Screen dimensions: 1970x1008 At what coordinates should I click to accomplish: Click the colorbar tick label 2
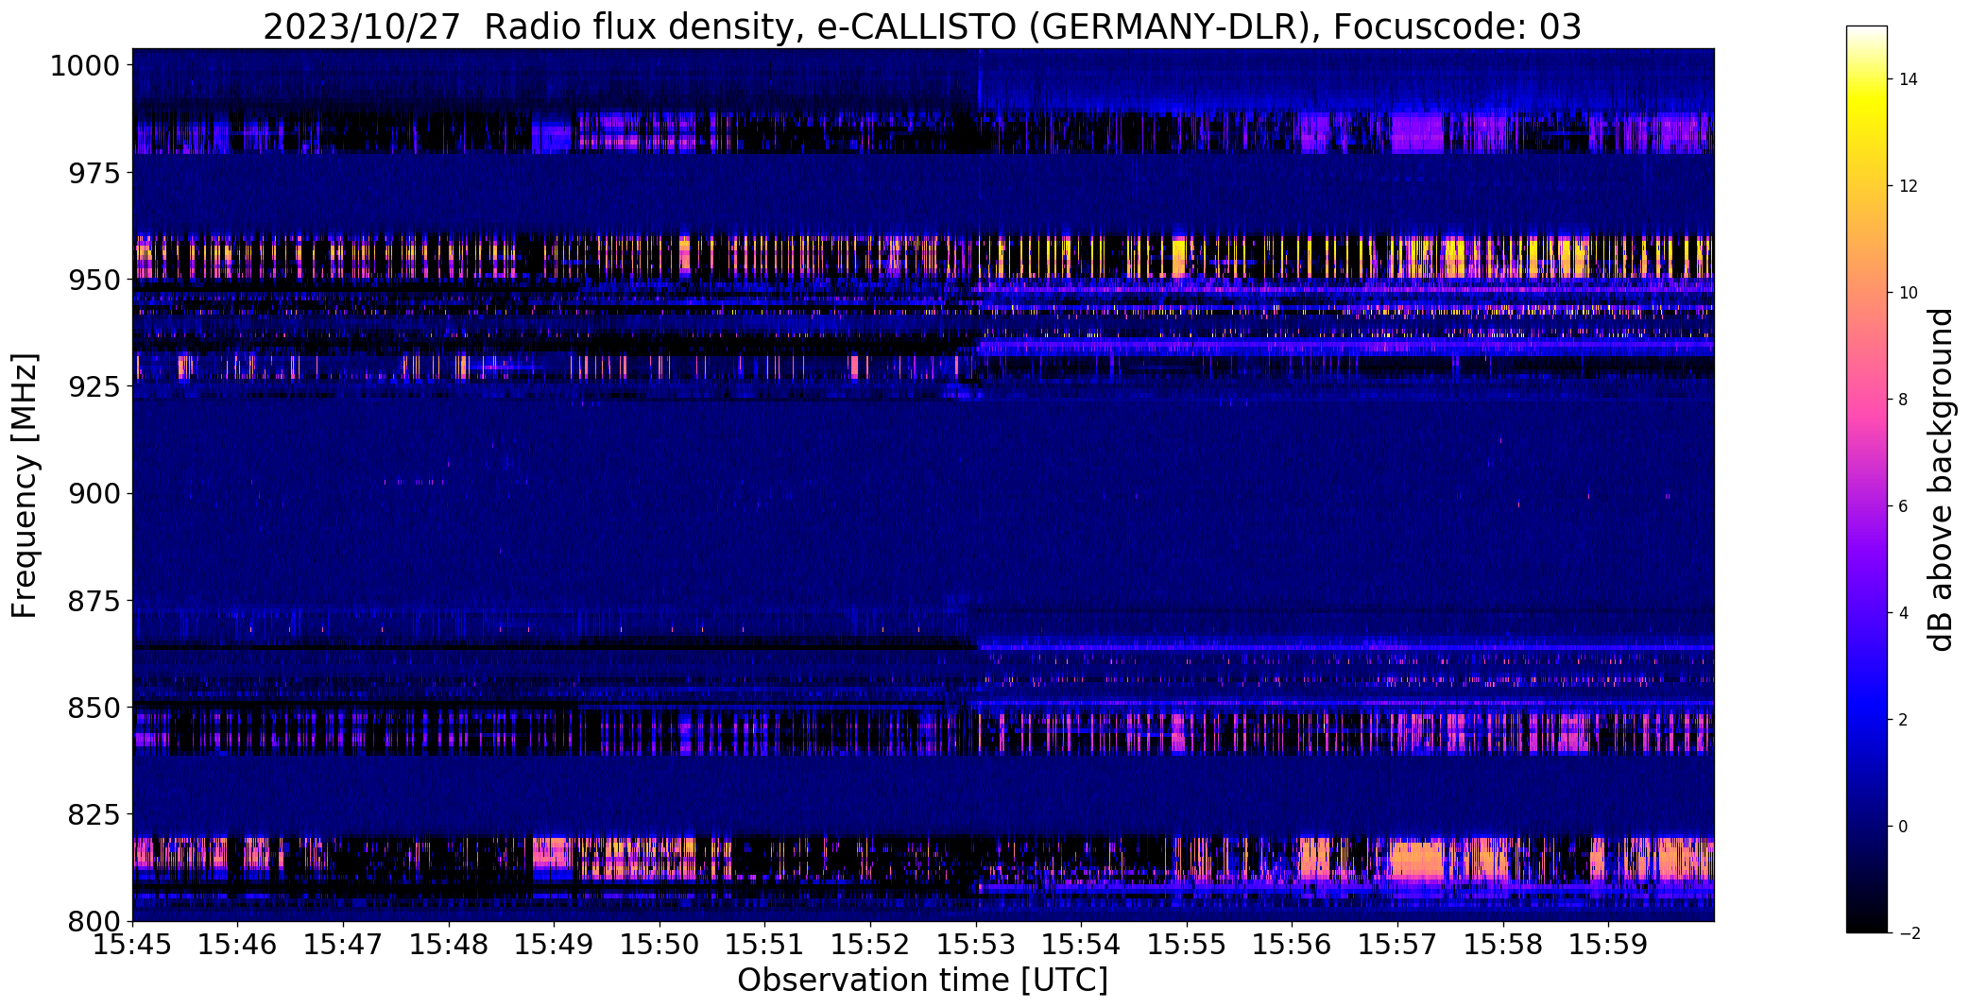[x=1903, y=720]
